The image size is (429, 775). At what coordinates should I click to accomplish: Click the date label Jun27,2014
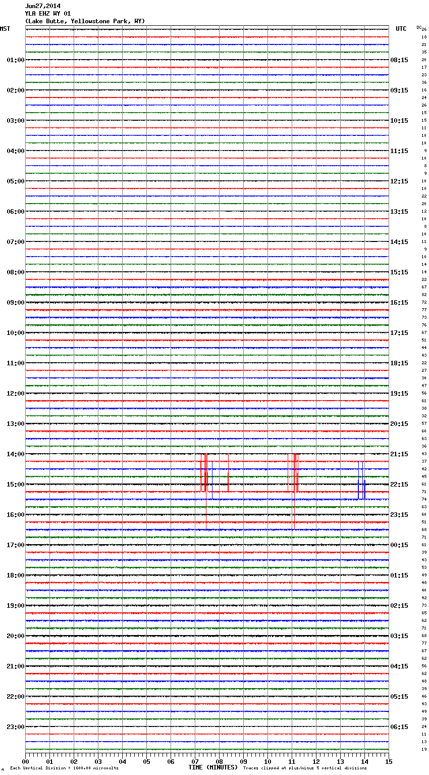click(x=42, y=6)
